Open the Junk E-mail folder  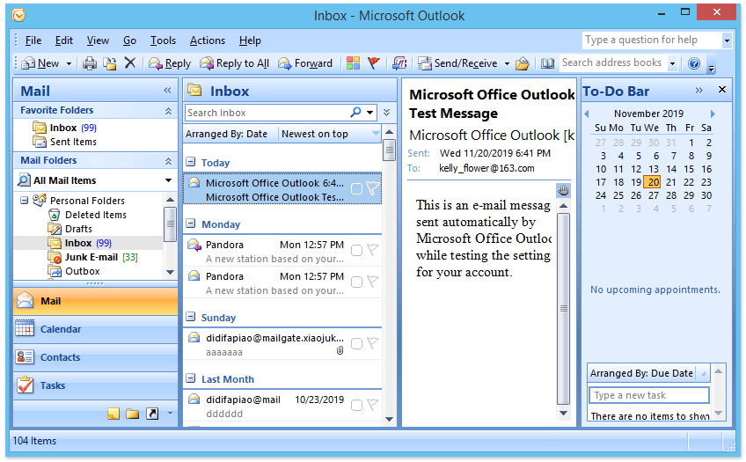click(x=91, y=258)
